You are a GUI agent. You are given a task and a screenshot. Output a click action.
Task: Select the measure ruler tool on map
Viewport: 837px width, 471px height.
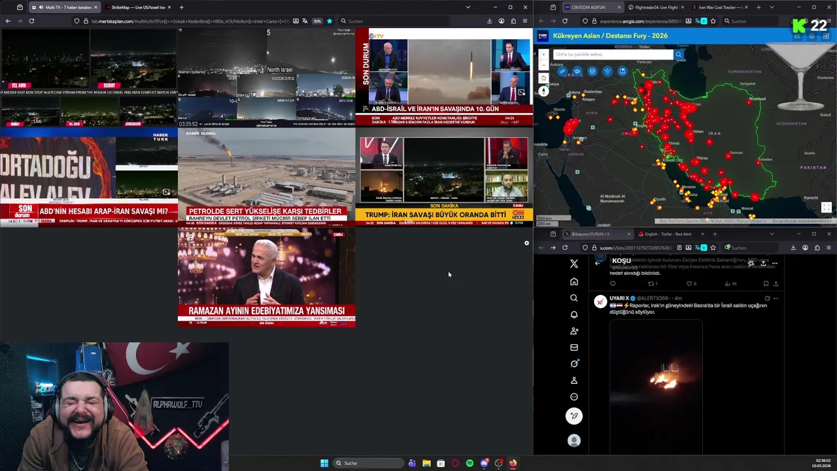click(x=562, y=71)
